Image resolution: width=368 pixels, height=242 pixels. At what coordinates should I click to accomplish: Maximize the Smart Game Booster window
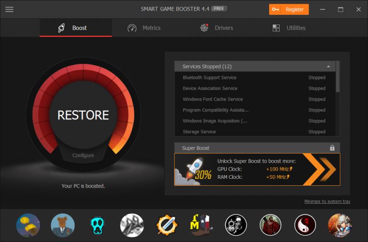[x=340, y=9]
